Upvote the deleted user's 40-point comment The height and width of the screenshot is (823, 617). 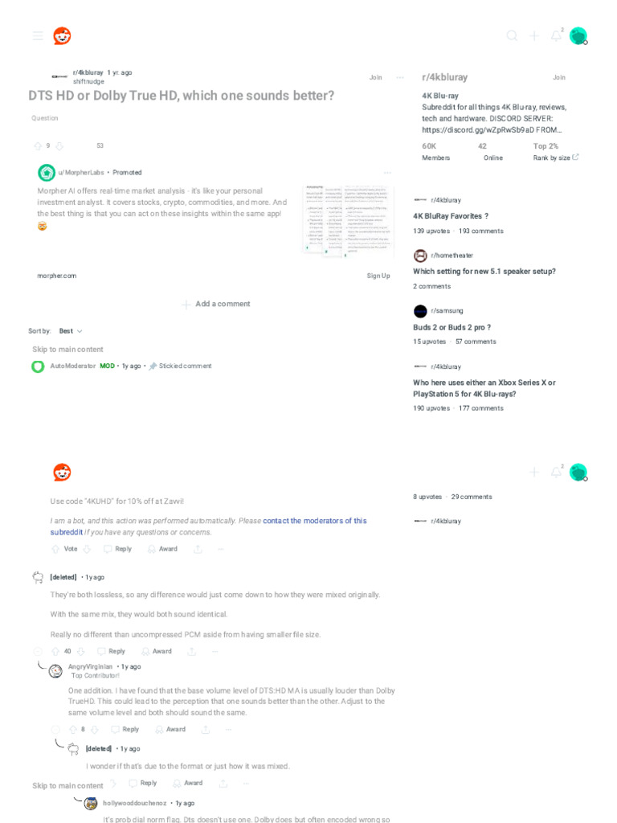(x=55, y=651)
